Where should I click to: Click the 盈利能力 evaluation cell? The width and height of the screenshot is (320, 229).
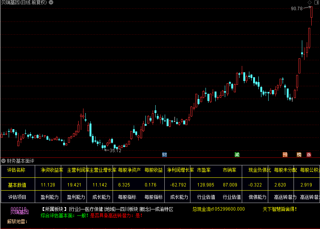49,197
